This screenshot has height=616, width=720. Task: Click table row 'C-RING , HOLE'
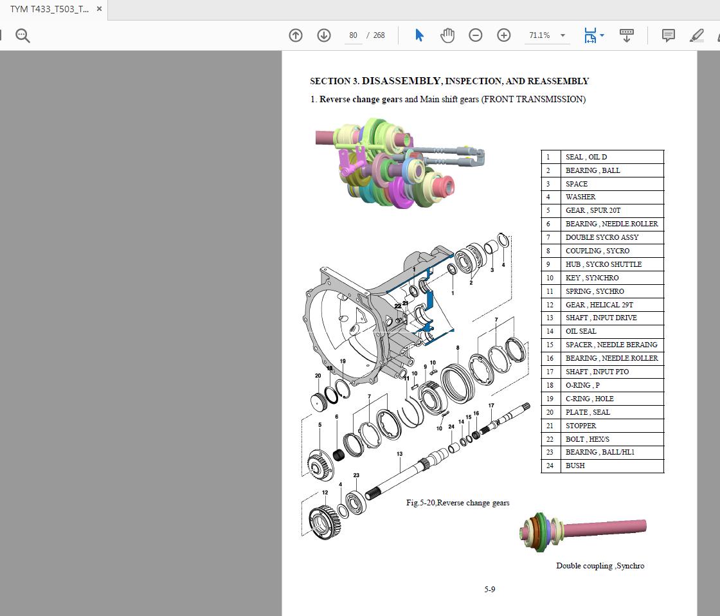pos(602,399)
